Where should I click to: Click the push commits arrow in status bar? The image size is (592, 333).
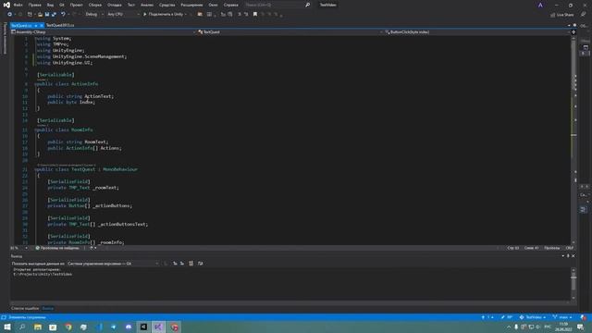[x=487, y=317]
